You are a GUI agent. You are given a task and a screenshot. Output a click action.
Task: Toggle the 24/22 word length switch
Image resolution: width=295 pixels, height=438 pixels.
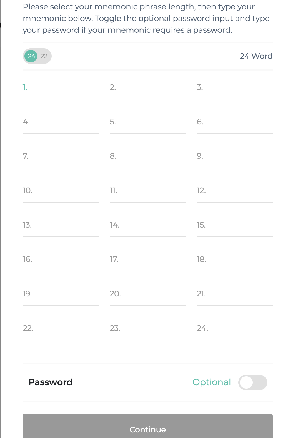point(37,56)
